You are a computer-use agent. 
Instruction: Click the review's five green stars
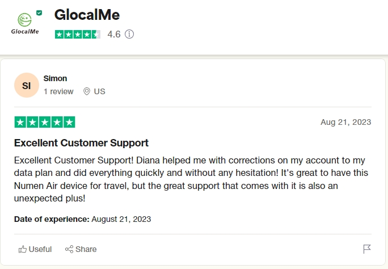[44, 122]
